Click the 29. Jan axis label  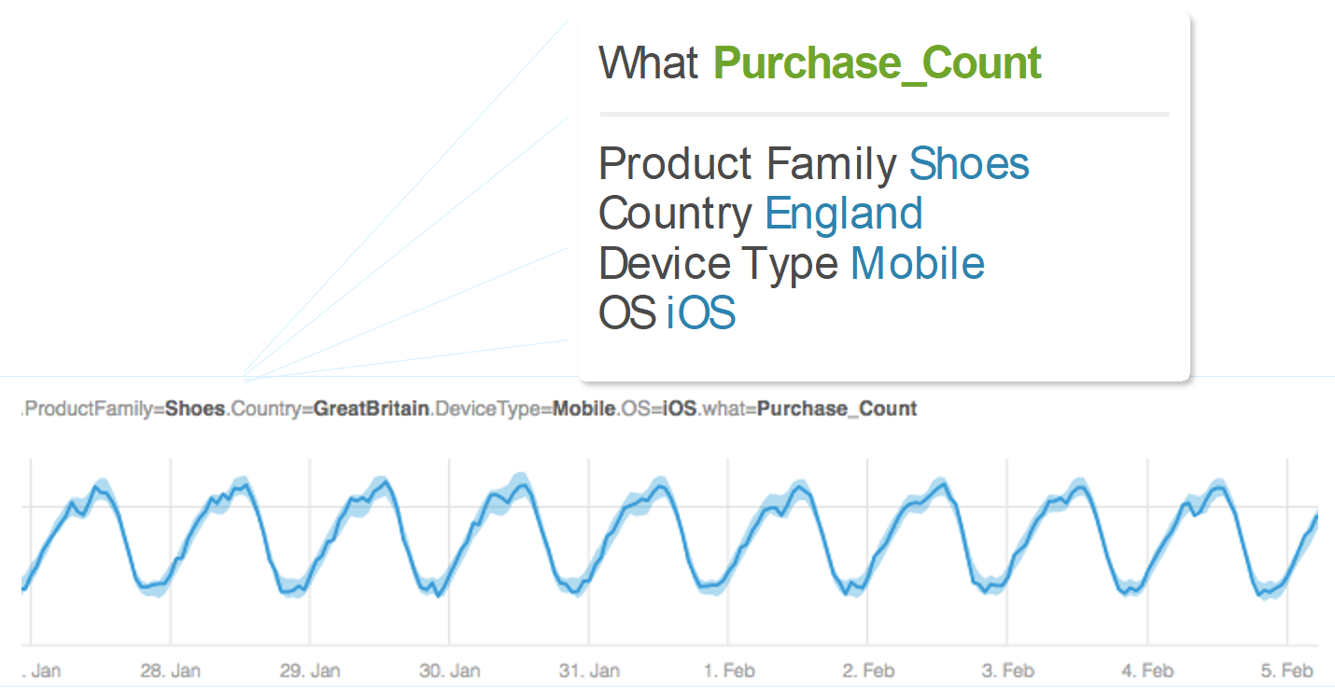coord(310,671)
